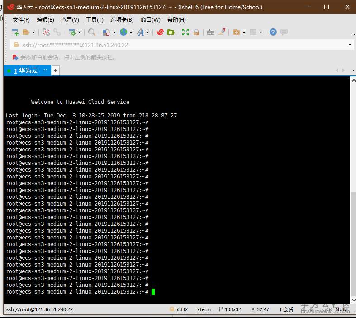Click the 'Last login' line in terminal
The height and width of the screenshot is (318, 356).
click(91, 116)
